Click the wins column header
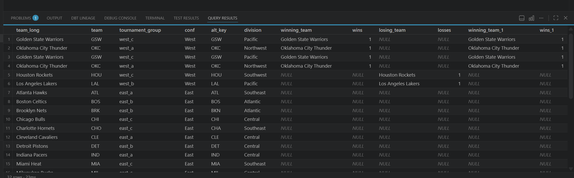This screenshot has width=574, height=178. pos(357,30)
